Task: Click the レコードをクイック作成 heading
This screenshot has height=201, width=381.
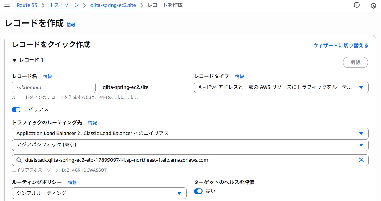Action: (x=51, y=44)
